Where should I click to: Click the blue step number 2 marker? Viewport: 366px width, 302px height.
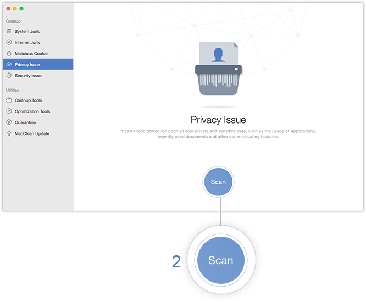(x=176, y=261)
